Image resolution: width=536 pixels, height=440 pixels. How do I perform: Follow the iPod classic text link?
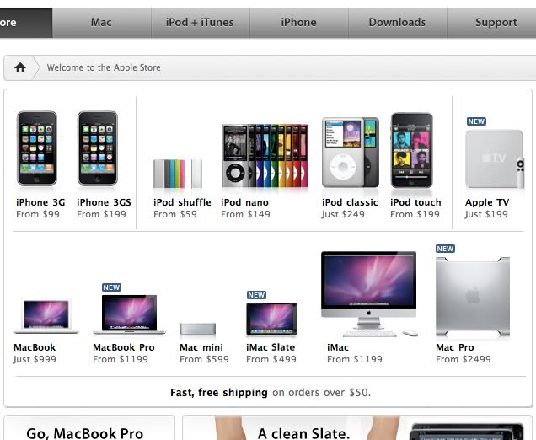[350, 202]
